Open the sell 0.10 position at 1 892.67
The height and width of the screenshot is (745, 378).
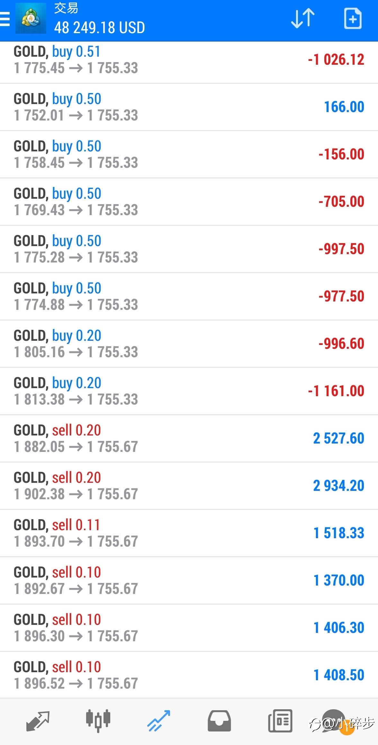189,581
